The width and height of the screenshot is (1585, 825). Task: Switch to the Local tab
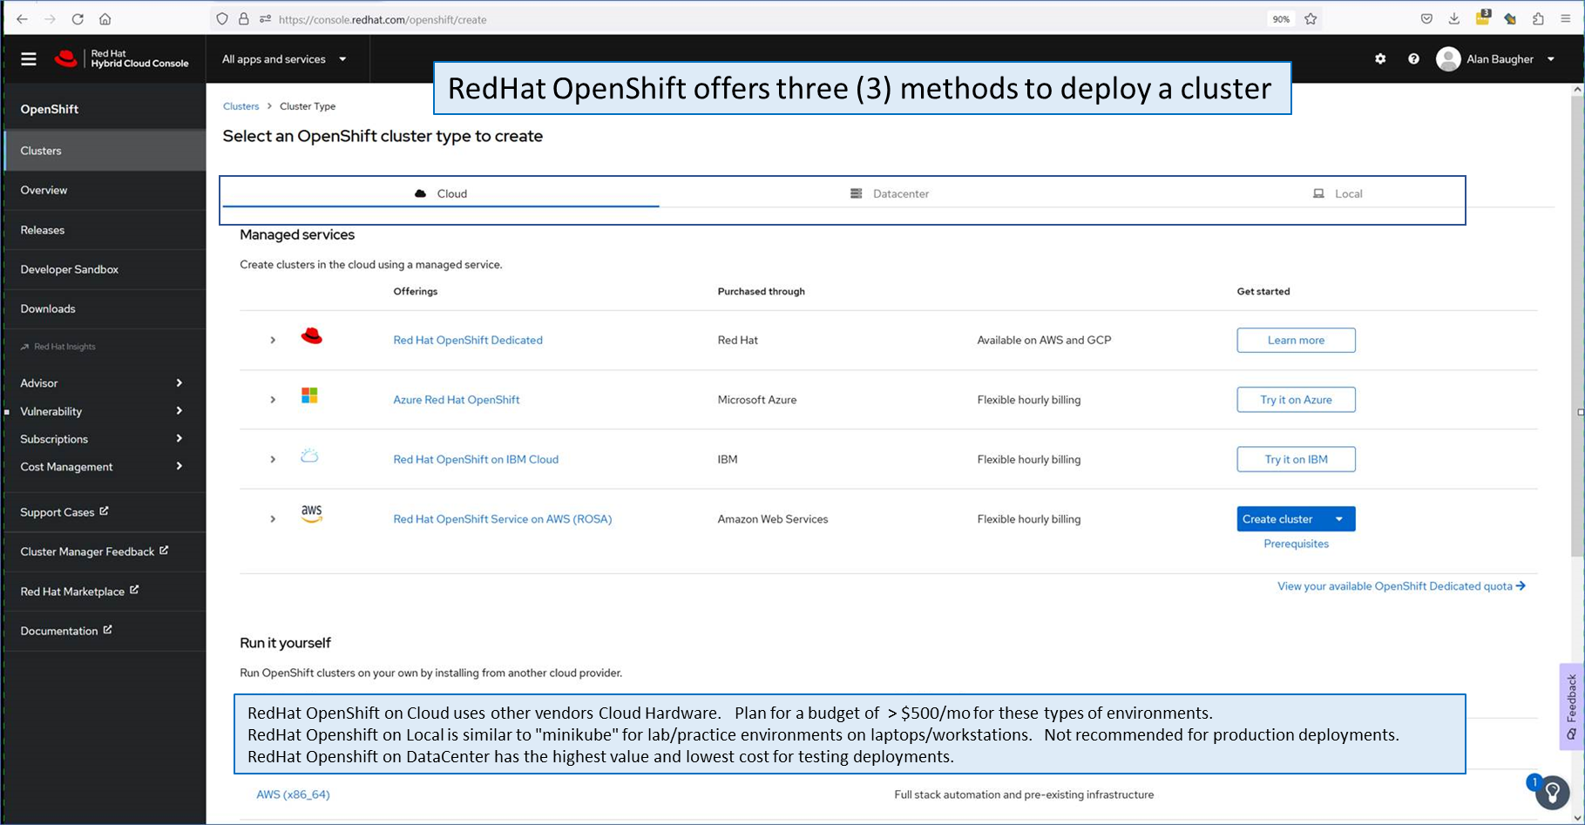coord(1338,193)
